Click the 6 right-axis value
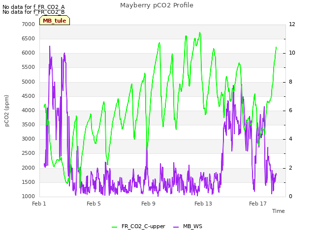315x236 pixels. (290, 110)
